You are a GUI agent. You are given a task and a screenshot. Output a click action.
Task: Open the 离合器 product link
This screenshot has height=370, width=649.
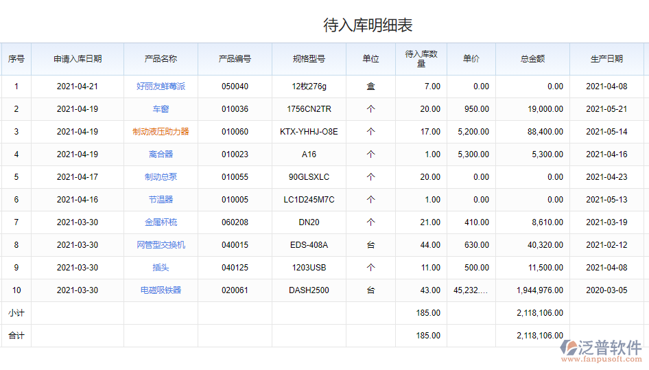161,154
